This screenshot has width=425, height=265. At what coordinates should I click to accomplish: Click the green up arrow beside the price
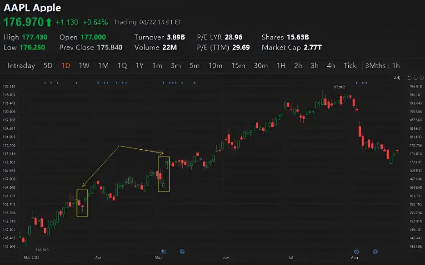coord(49,22)
